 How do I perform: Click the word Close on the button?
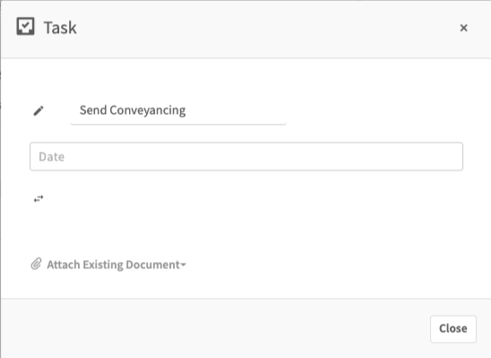[x=453, y=328]
